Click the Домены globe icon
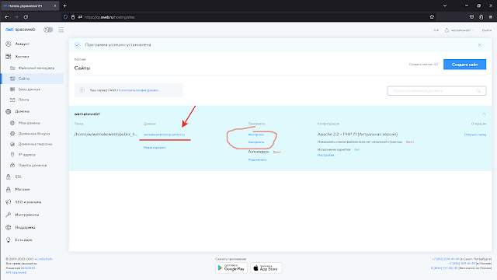Viewport: 497px width, 280px height. pos(9,111)
